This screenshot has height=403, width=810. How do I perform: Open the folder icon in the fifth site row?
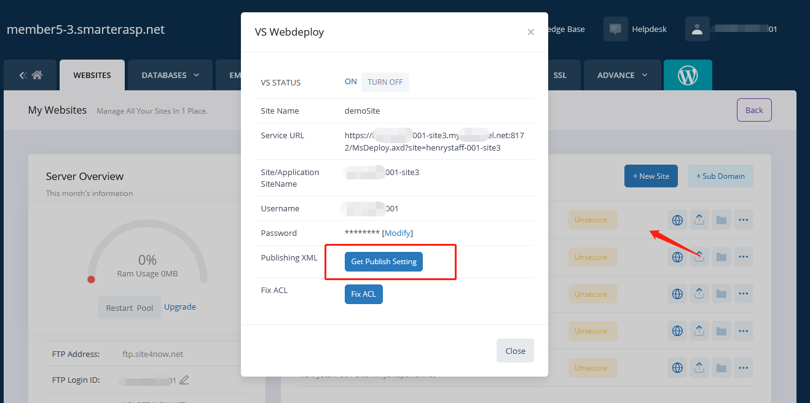click(721, 367)
